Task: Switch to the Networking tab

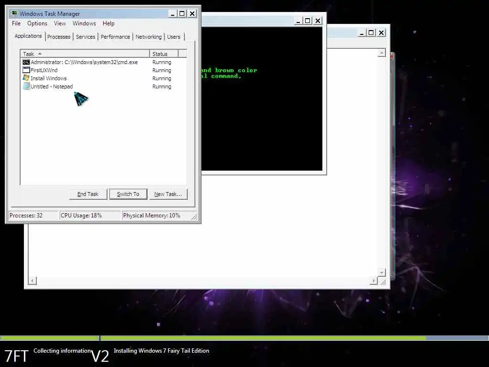Action: click(x=149, y=37)
